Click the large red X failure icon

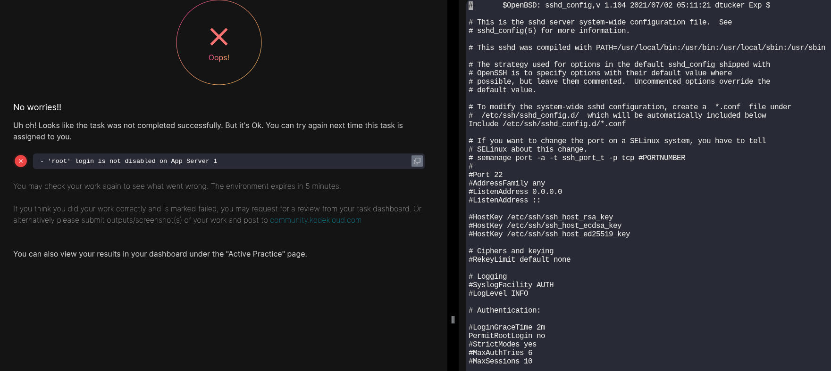(x=219, y=37)
